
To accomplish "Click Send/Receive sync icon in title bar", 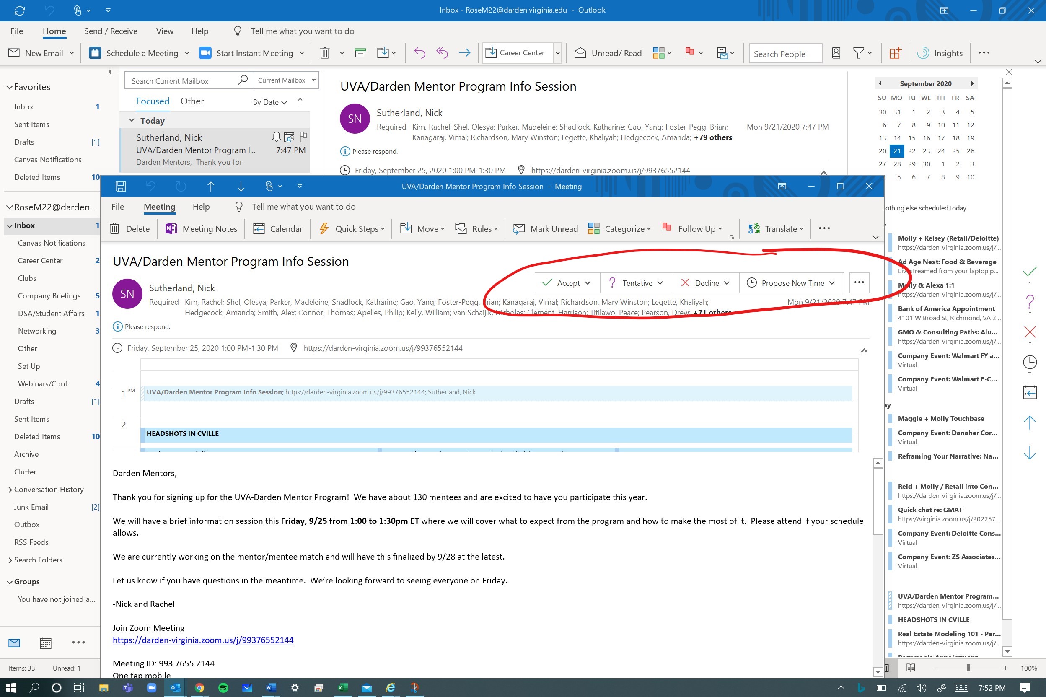I will point(20,10).
